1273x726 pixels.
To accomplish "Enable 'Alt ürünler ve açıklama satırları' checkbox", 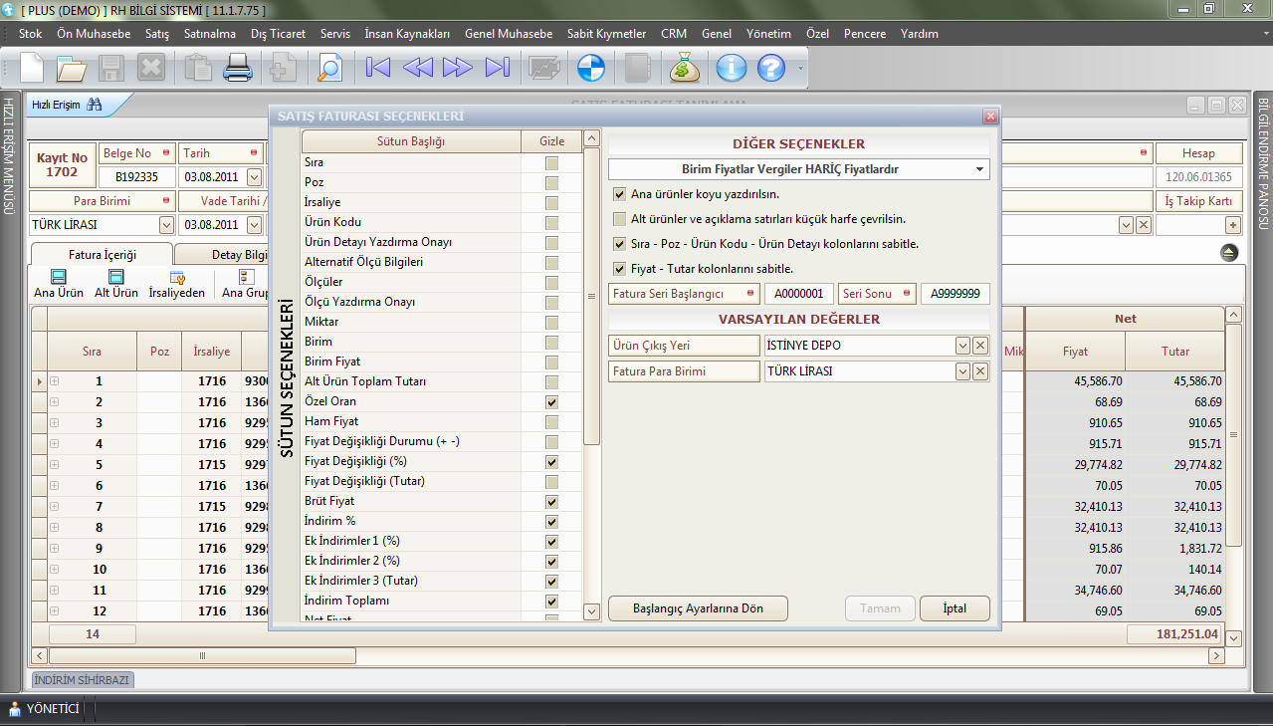I will point(620,219).
